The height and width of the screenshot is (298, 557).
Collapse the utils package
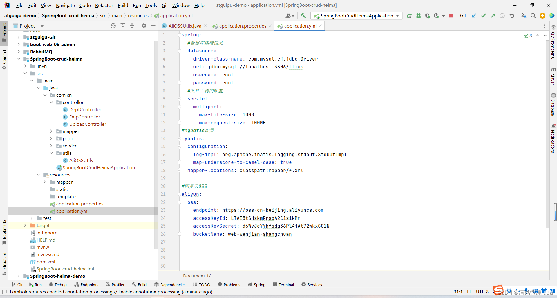(x=51, y=153)
